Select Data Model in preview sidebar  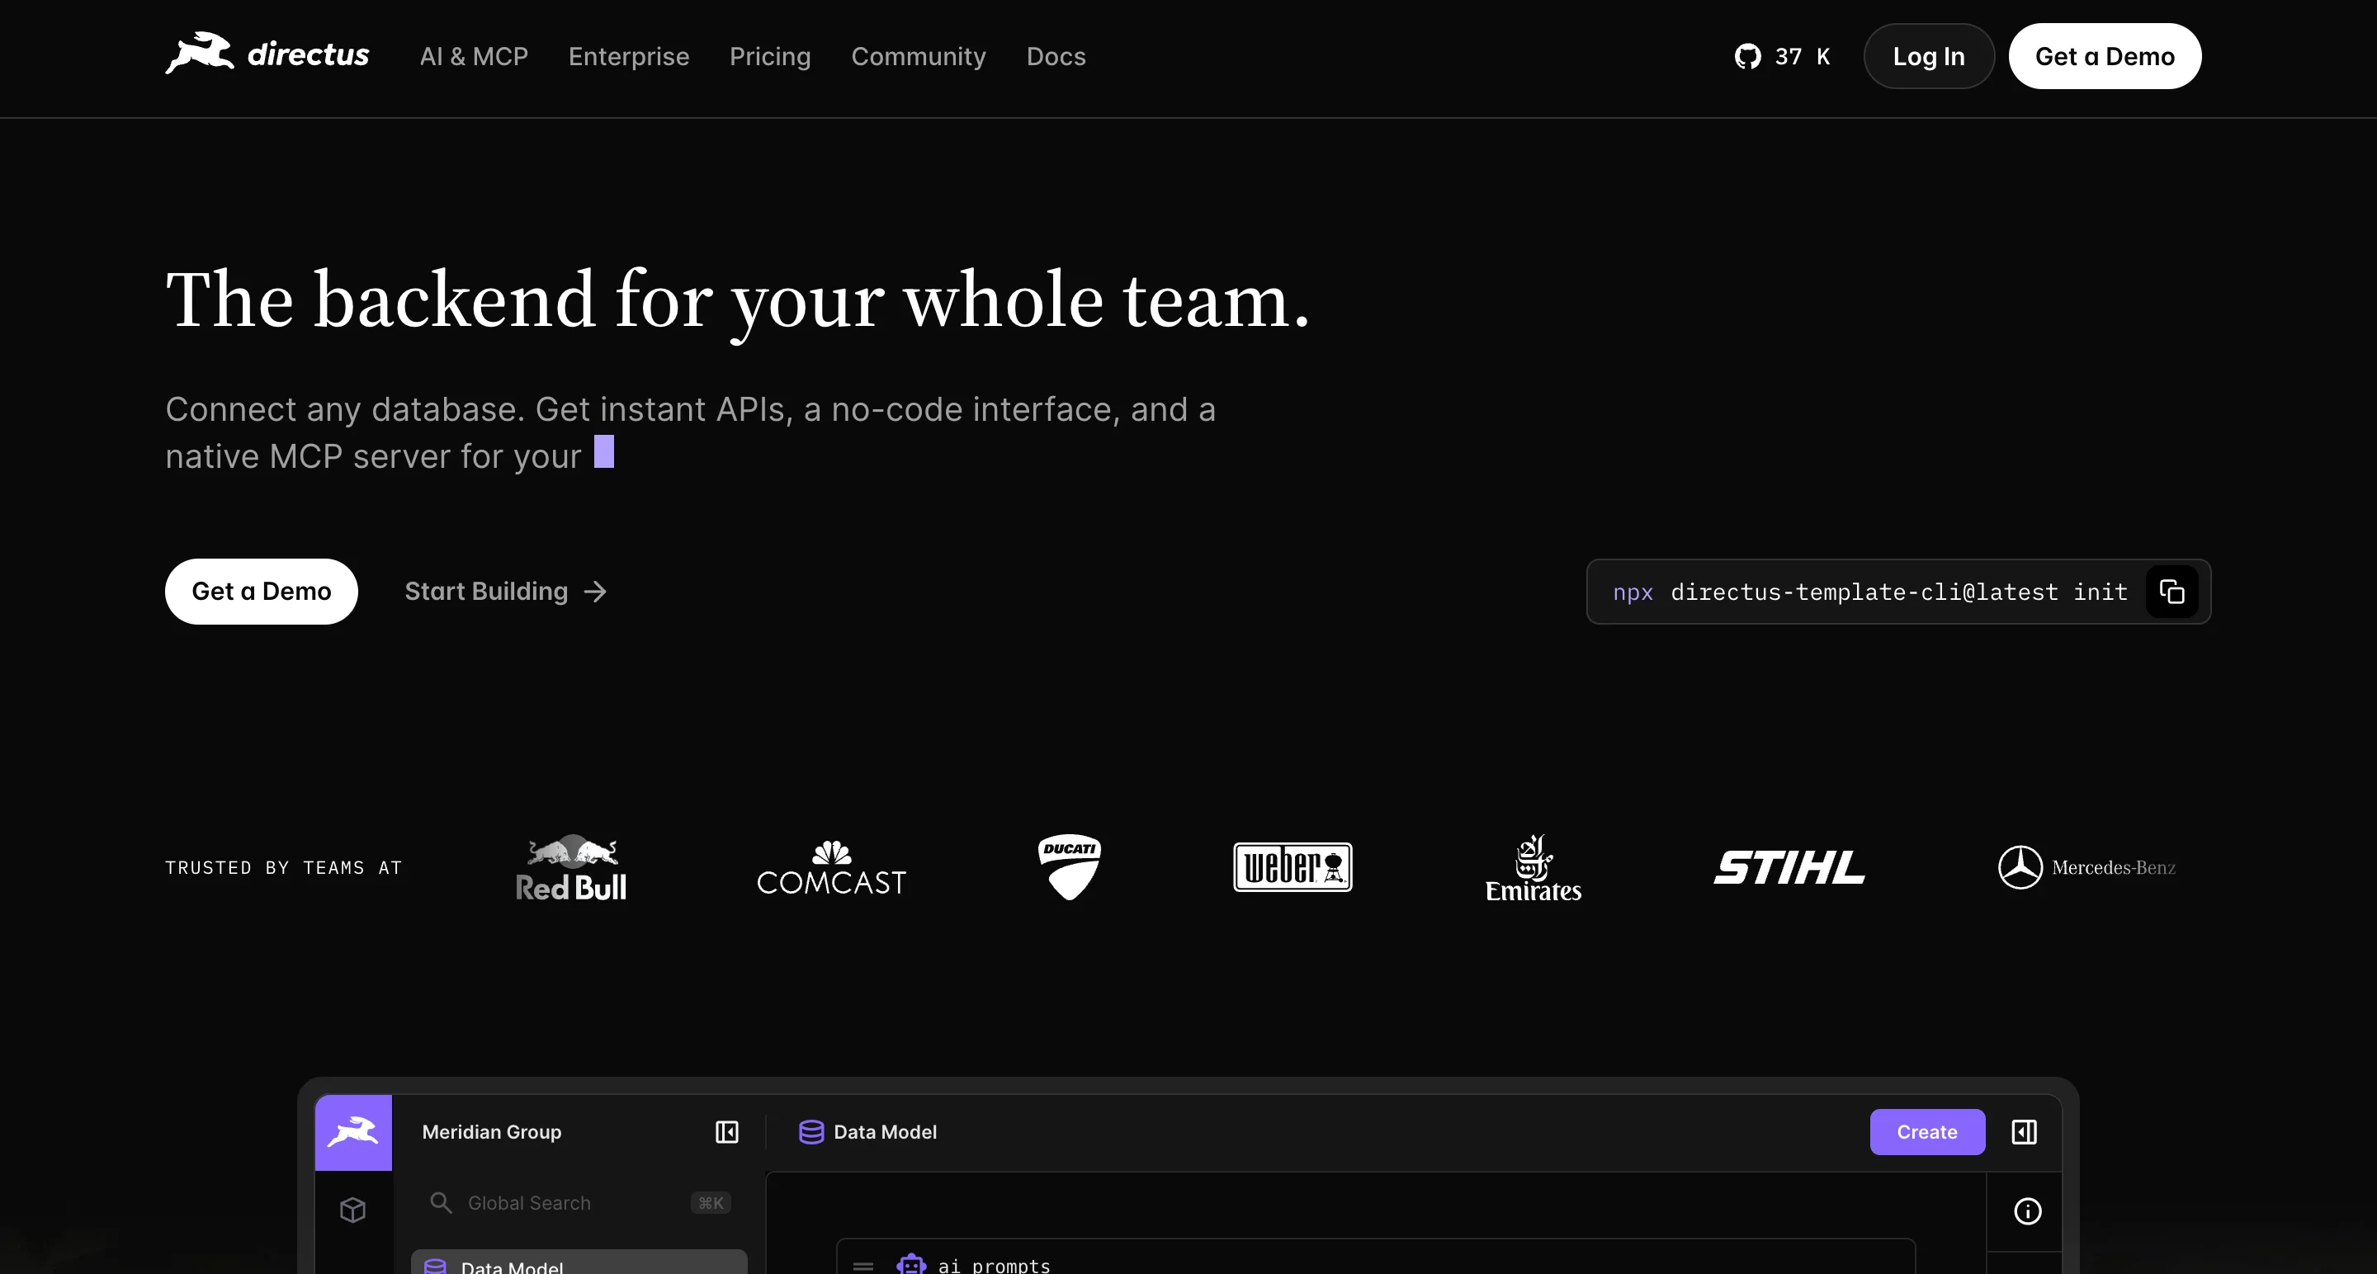click(x=579, y=1262)
